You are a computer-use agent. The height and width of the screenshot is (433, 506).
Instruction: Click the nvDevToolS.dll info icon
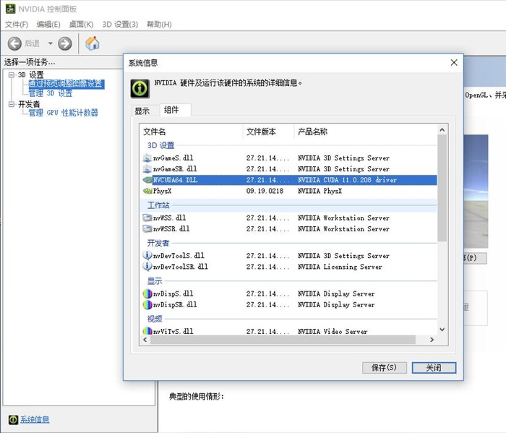(x=147, y=256)
